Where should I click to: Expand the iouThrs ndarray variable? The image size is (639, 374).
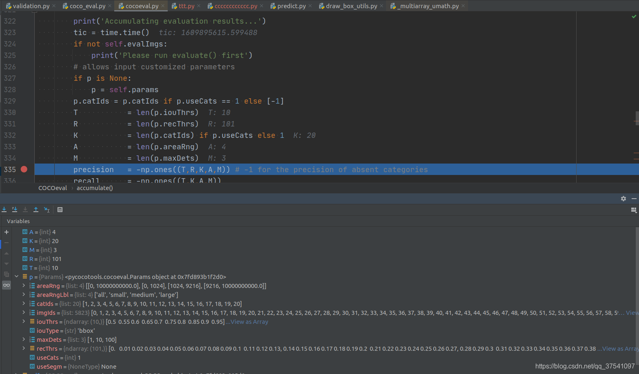pyautogui.click(x=24, y=321)
